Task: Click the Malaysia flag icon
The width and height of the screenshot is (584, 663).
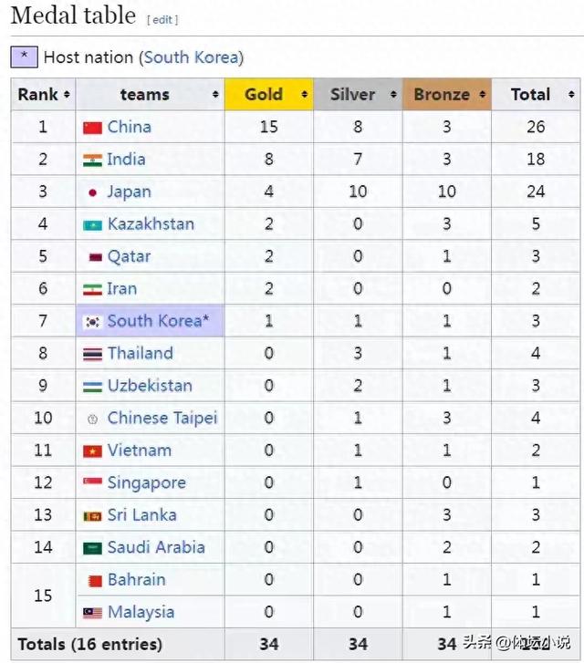Action: (92, 613)
